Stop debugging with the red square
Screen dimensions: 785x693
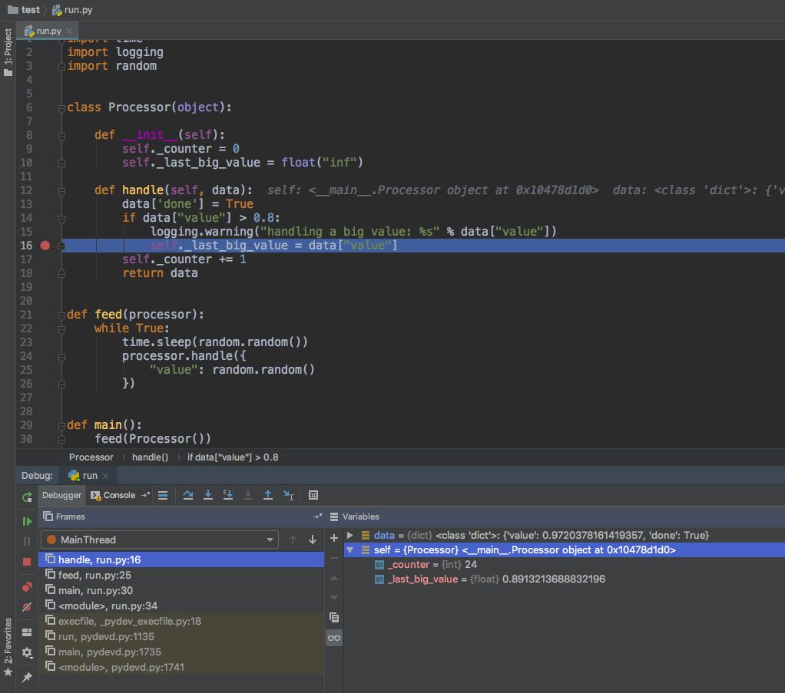coord(27,562)
